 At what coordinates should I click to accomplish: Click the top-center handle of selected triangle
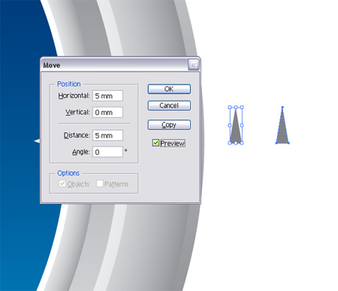(x=236, y=107)
